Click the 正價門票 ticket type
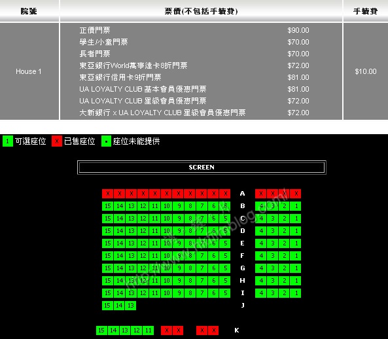The image size is (388, 339). [x=95, y=31]
